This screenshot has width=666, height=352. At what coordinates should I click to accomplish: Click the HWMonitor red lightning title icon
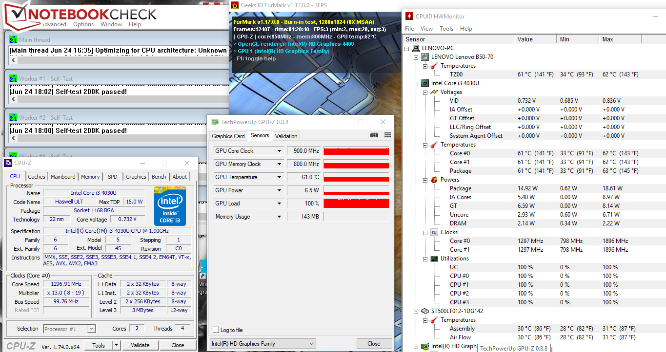(x=409, y=16)
